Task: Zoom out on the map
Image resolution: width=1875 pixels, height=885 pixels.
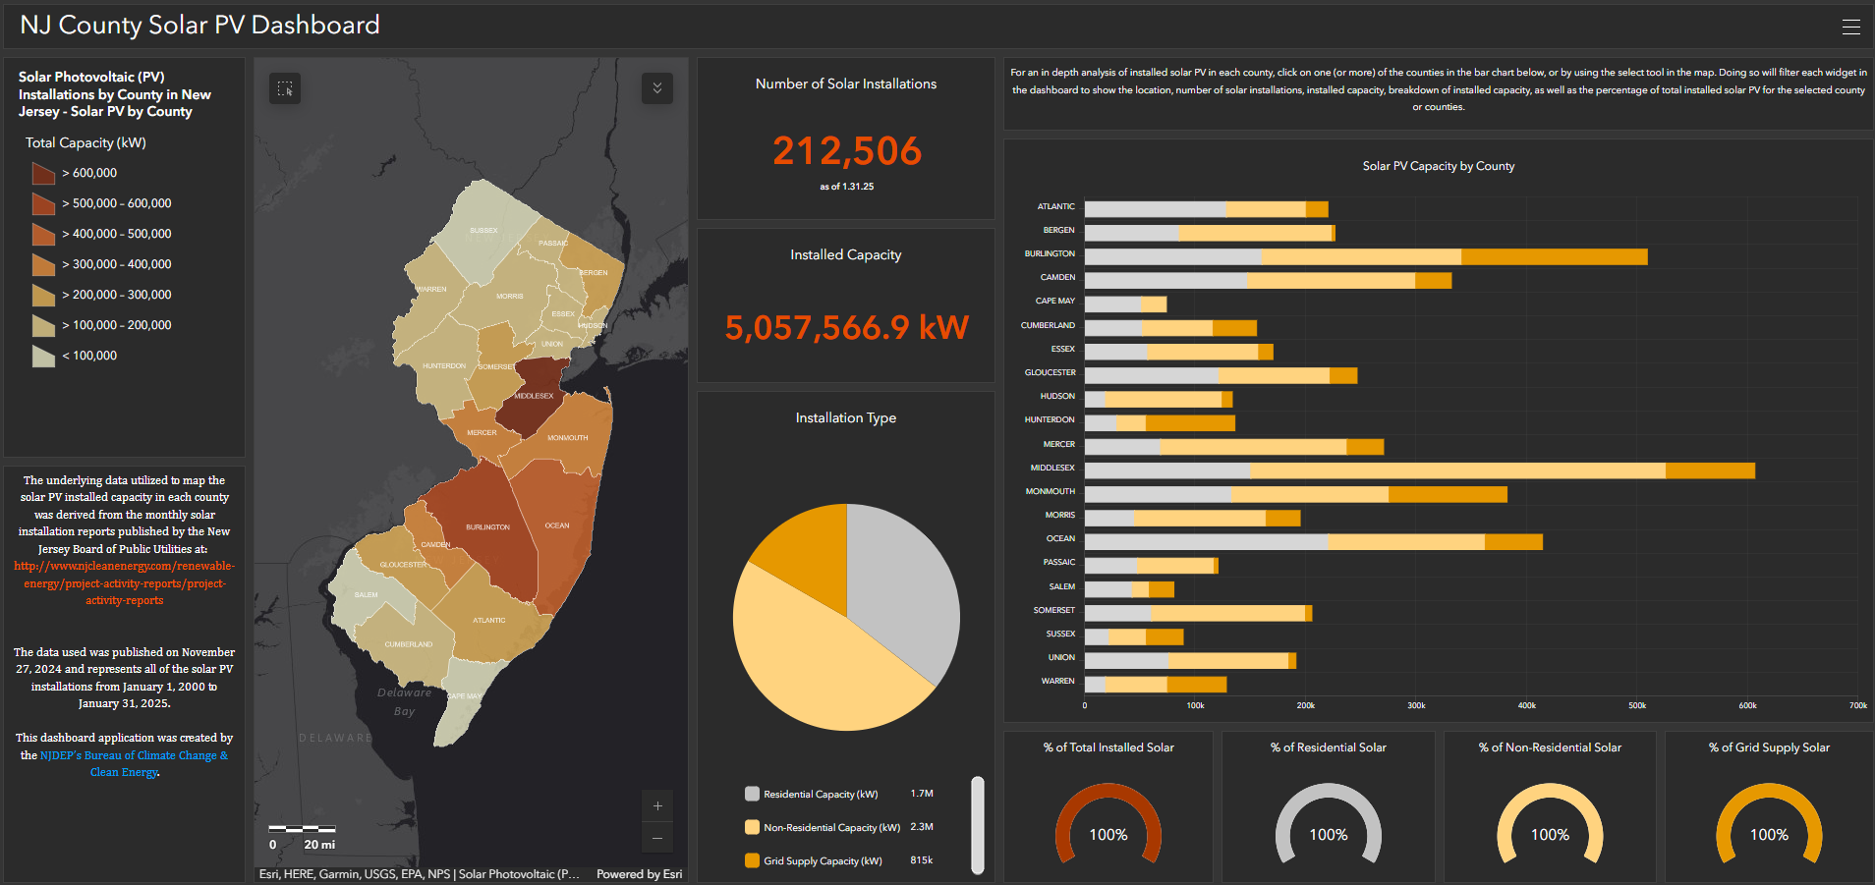Action: 657,838
